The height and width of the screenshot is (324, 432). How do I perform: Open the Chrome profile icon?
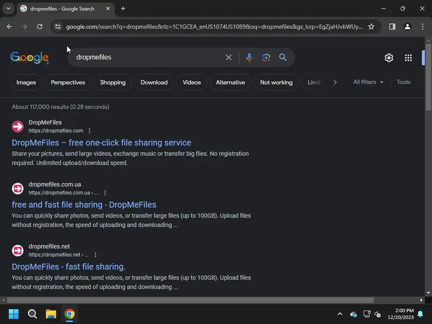[x=408, y=27]
